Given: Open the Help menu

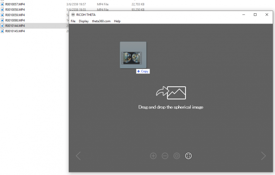Looking at the screenshot, I should tap(117, 21).
